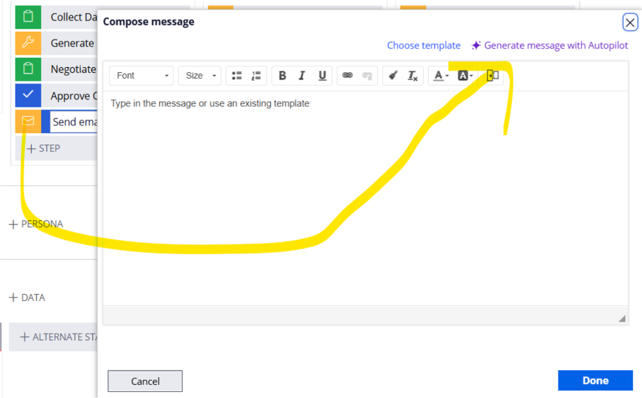Click the copy formatting brush icon
The image size is (642, 398).
click(x=393, y=75)
